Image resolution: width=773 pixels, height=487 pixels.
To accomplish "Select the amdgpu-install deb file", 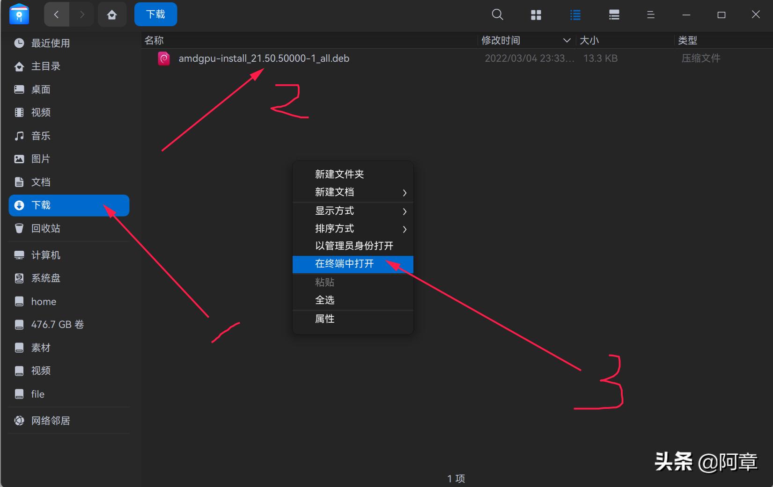I will click(265, 58).
